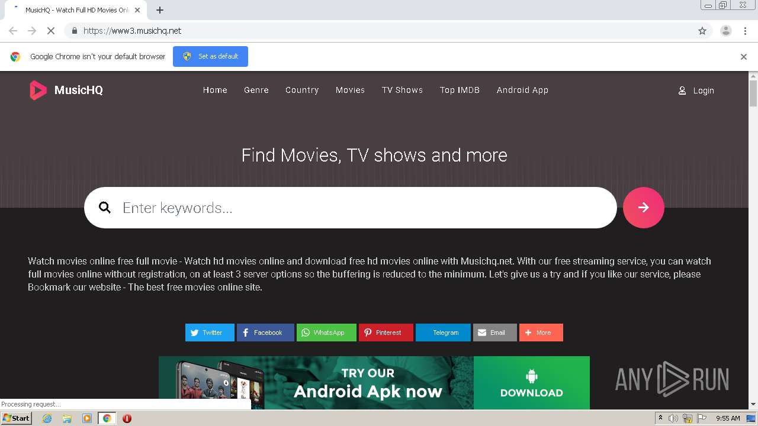Dismiss the default browser notification bar
The width and height of the screenshot is (758, 426).
coord(744,57)
